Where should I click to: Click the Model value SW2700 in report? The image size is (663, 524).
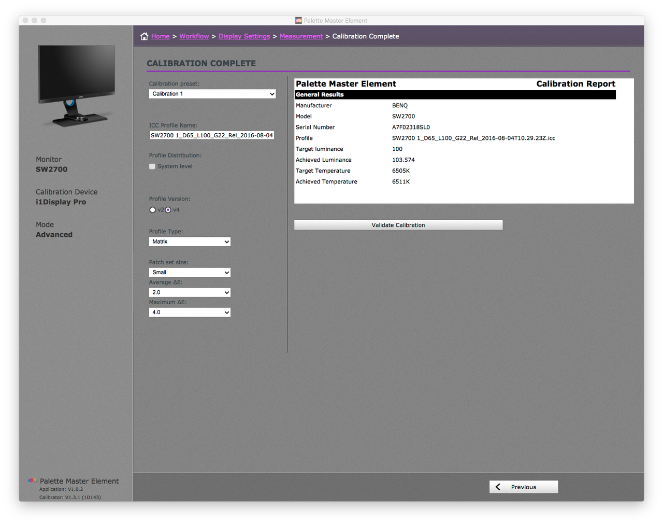point(403,117)
